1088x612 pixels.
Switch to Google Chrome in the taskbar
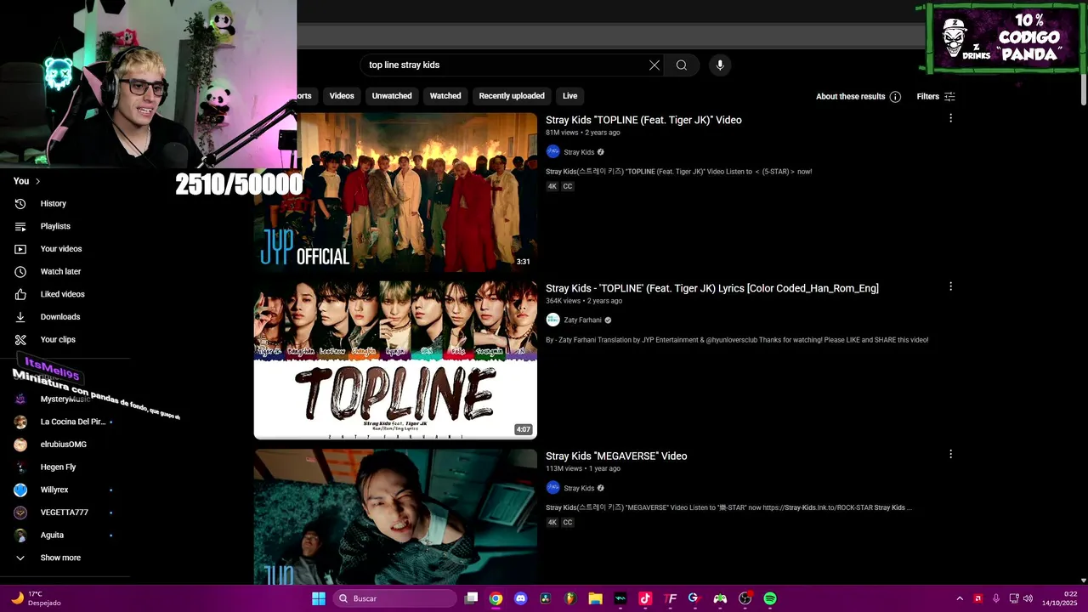496,598
